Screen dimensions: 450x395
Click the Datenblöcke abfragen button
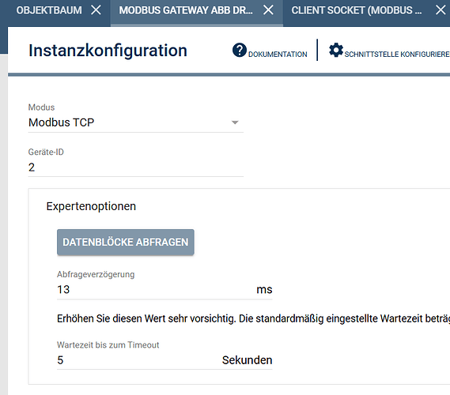(x=126, y=243)
